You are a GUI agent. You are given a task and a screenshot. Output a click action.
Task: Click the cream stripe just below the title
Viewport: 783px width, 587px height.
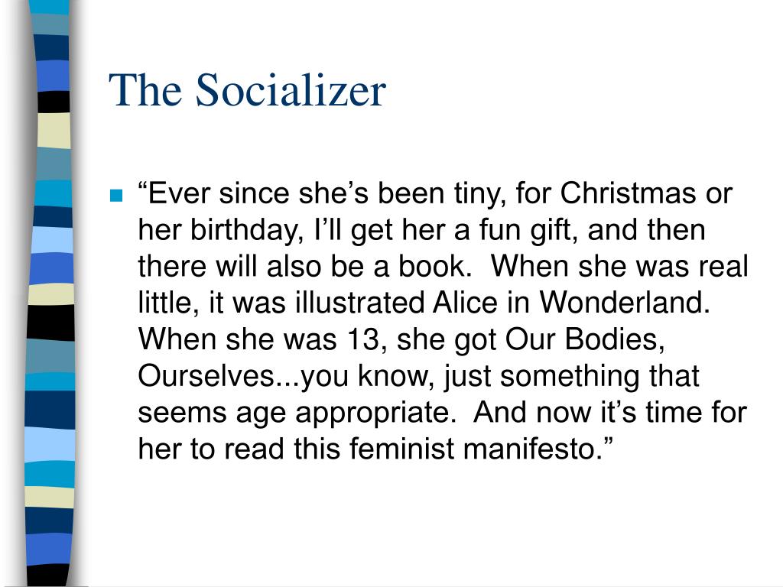[x=54, y=130]
